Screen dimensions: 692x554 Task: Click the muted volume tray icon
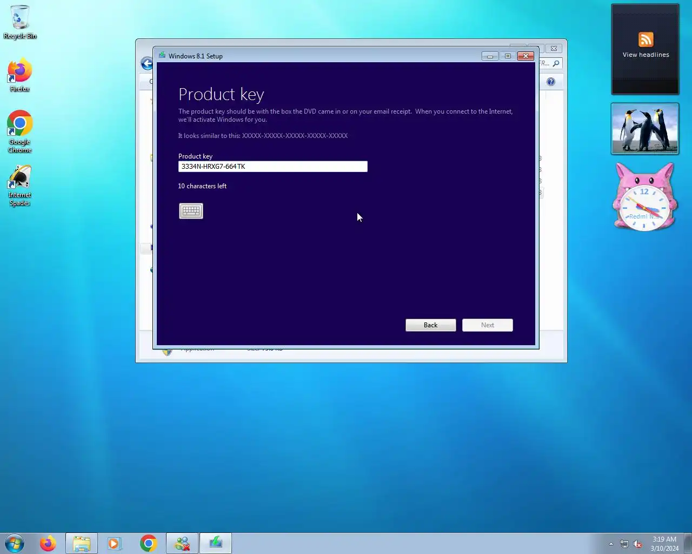point(638,544)
